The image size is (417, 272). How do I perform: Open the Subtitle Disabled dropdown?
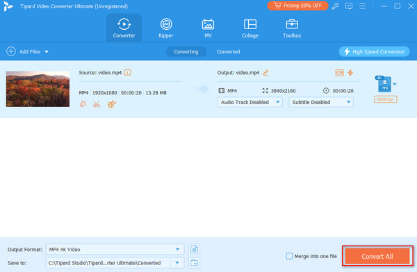pos(321,102)
